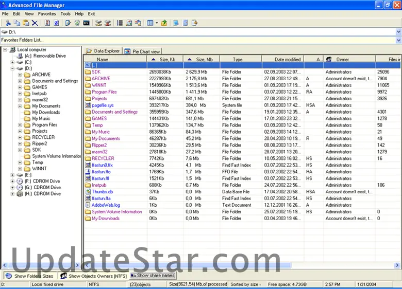Toggle Show Objects Owners [NTFS]
Screen dimensions: 402x289
pos(93,276)
